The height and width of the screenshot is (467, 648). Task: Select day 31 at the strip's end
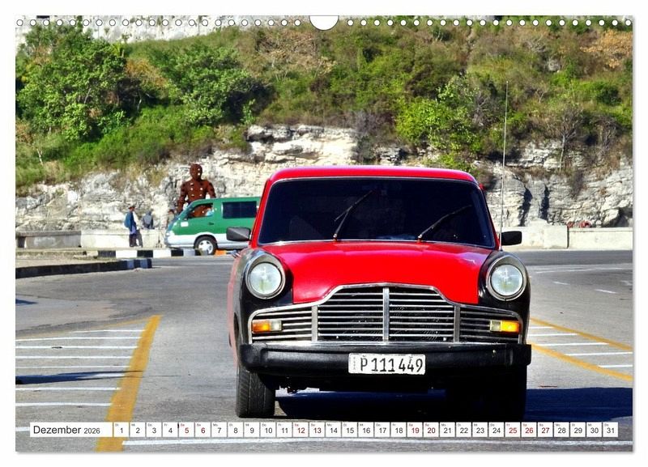click(x=610, y=430)
